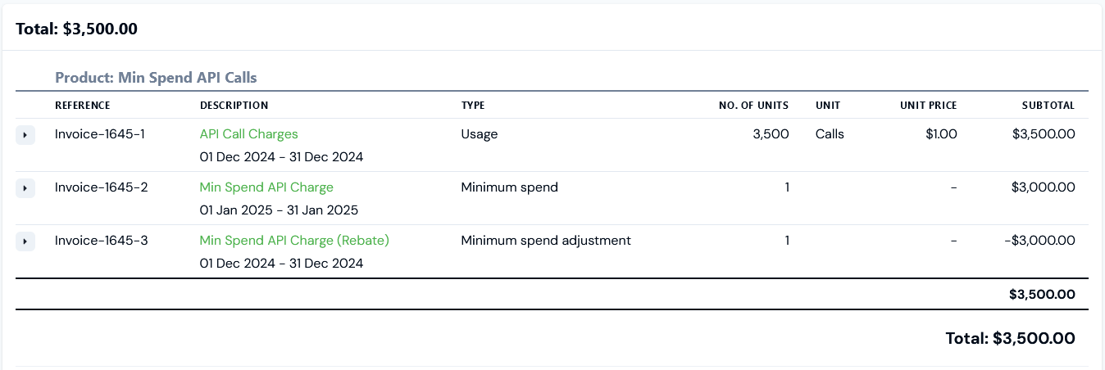
Task: Expand the Invoice-1645-1 row arrow
Action: (25, 134)
